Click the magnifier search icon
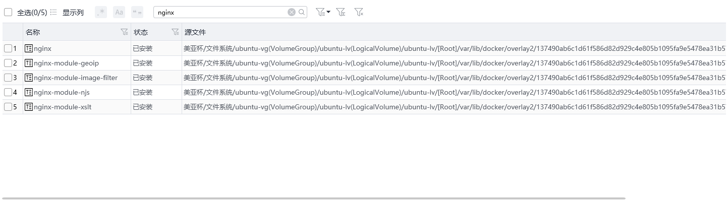The height and width of the screenshot is (205, 728). point(302,12)
